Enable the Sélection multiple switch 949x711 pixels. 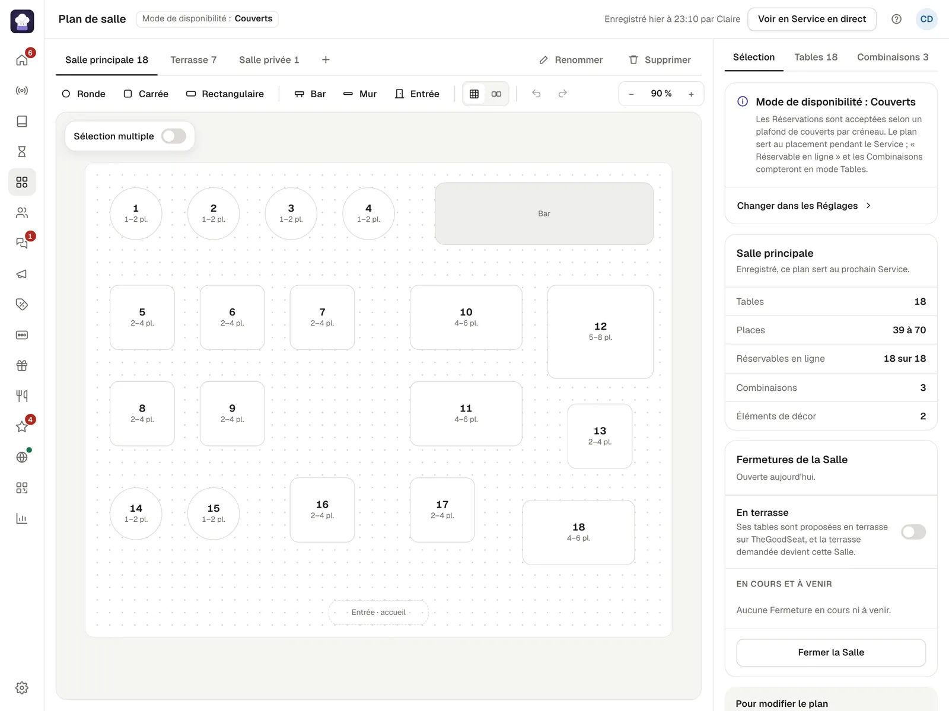[174, 136]
